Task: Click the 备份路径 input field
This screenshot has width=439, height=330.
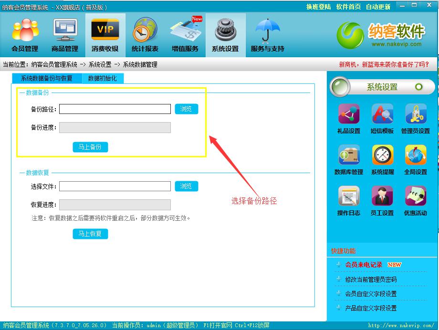Action: pos(115,109)
